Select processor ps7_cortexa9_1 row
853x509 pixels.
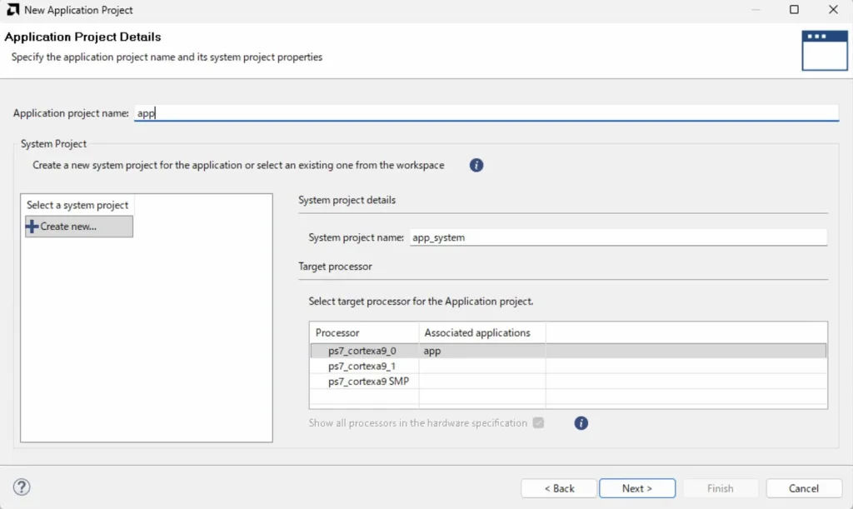362,366
